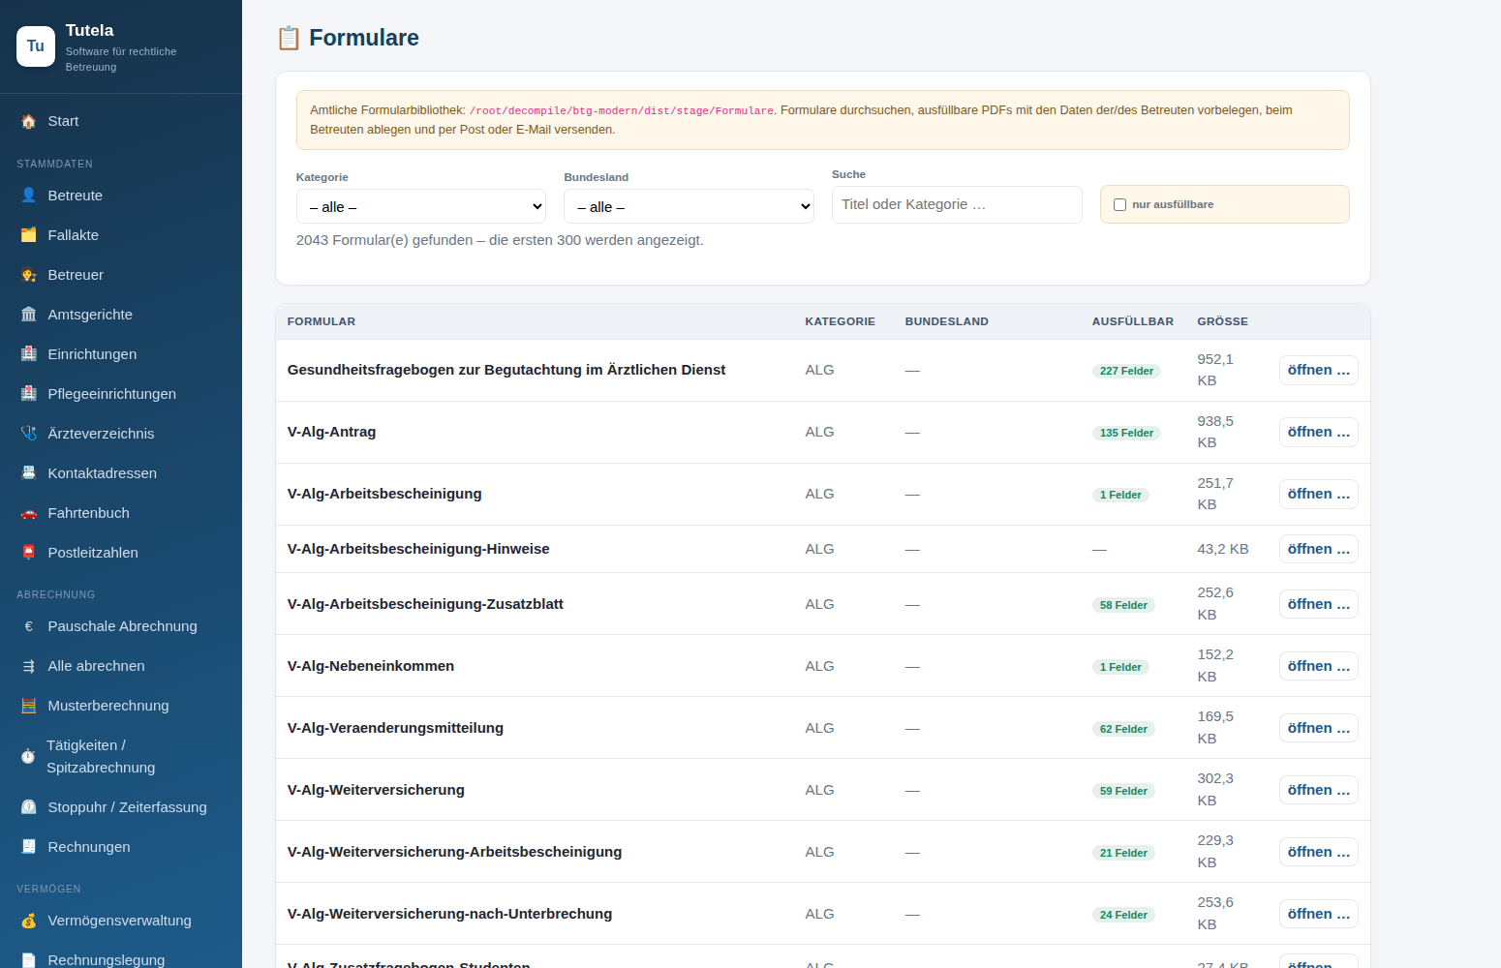Click the Formulare clipboard icon in heading
Viewport: 1501px width, 968px height.
[x=289, y=38]
